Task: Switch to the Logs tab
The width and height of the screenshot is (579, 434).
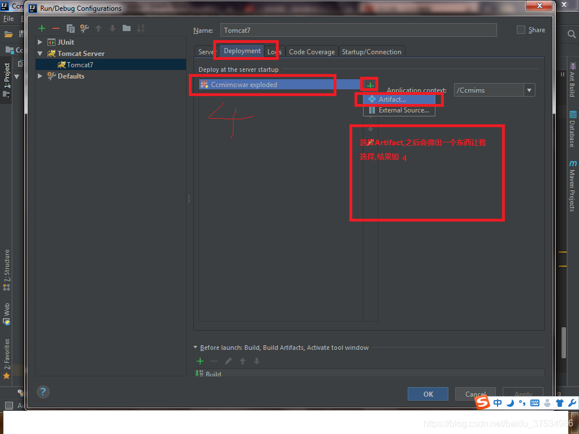Action: click(x=274, y=51)
